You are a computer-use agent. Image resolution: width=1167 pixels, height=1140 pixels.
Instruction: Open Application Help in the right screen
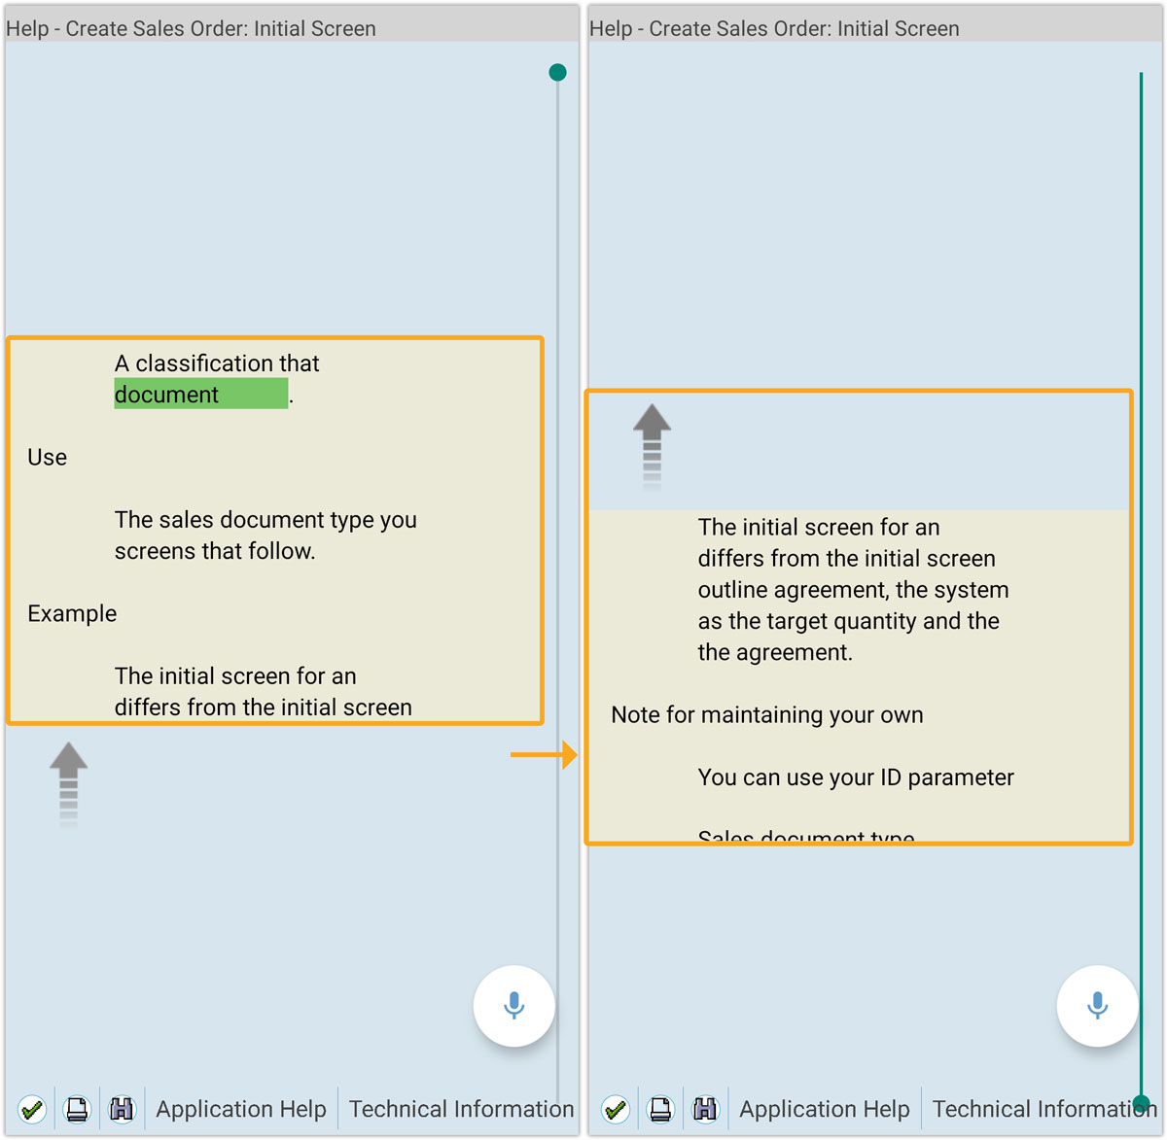[825, 1109]
